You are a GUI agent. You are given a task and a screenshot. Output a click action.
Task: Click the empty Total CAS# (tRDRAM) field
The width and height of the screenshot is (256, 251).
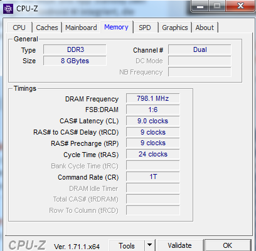152,199
